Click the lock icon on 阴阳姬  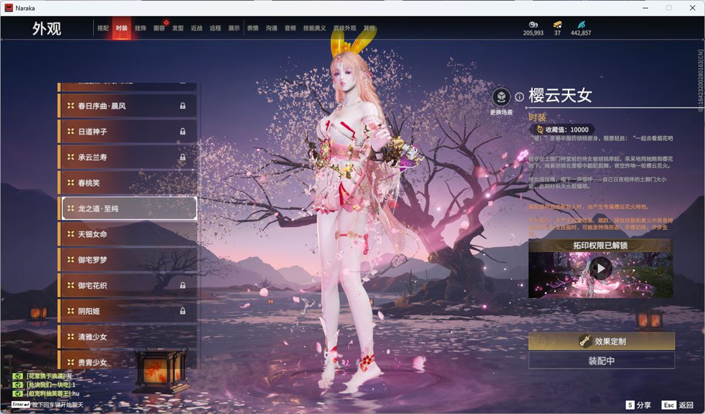pyautogui.click(x=182, y=311)
